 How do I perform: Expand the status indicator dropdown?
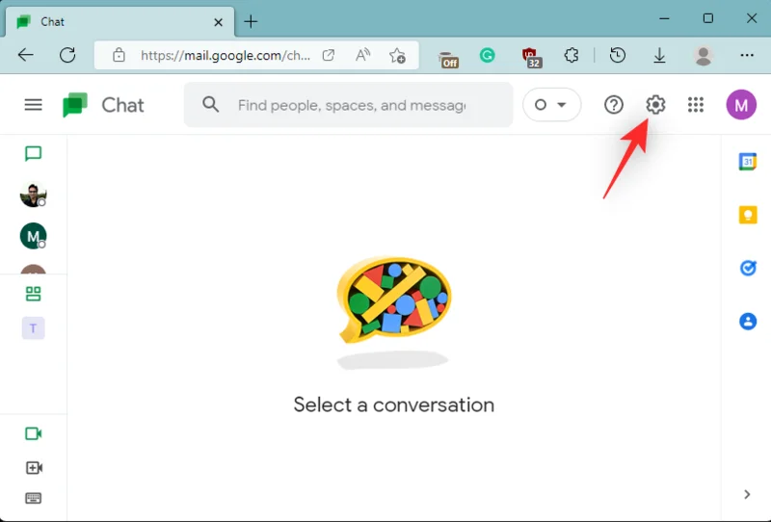[x=551, y=105]
